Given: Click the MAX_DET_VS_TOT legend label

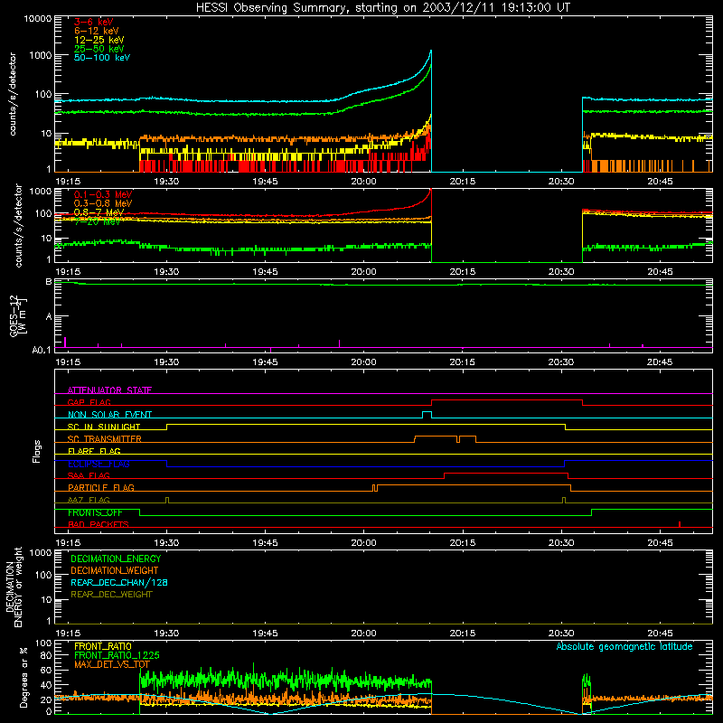Looking at the screenshot, I should point(112,664).
